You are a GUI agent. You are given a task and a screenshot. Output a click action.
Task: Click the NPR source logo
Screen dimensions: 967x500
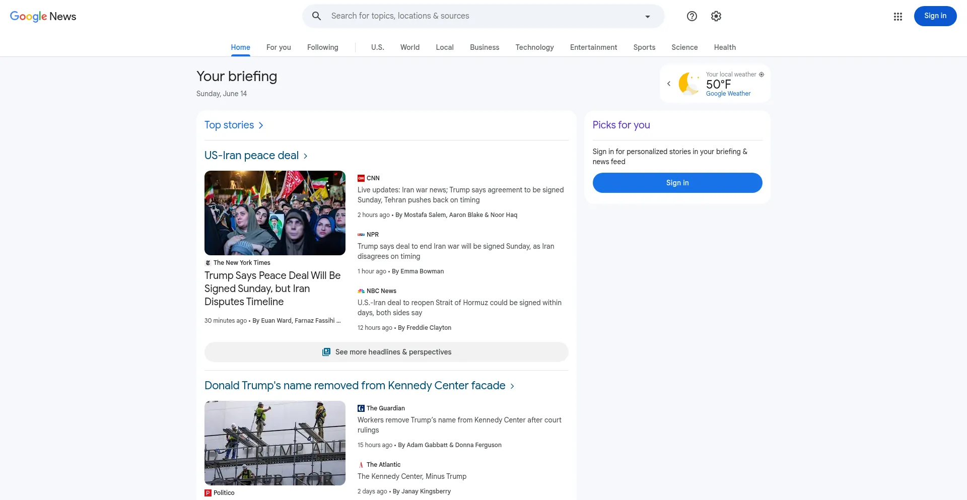tap(361, 235)
